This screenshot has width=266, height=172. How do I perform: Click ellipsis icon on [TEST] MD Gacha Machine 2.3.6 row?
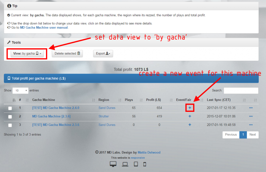pyautogui.click(x=251, y=125)
